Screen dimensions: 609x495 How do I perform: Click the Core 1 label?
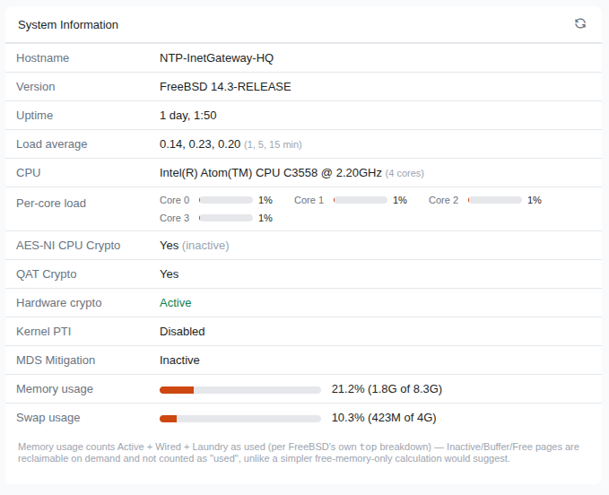(309, 200)
